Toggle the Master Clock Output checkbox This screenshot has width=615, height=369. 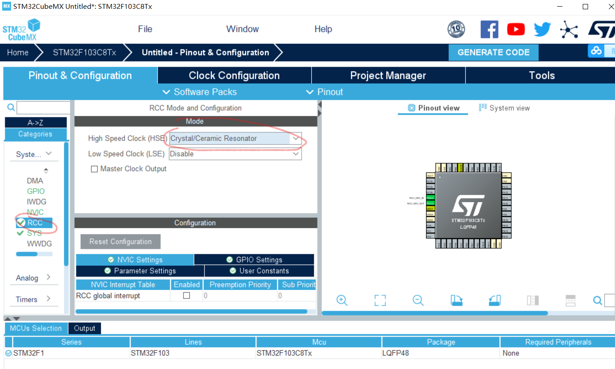pyautogui.click(x=94, y=169)
